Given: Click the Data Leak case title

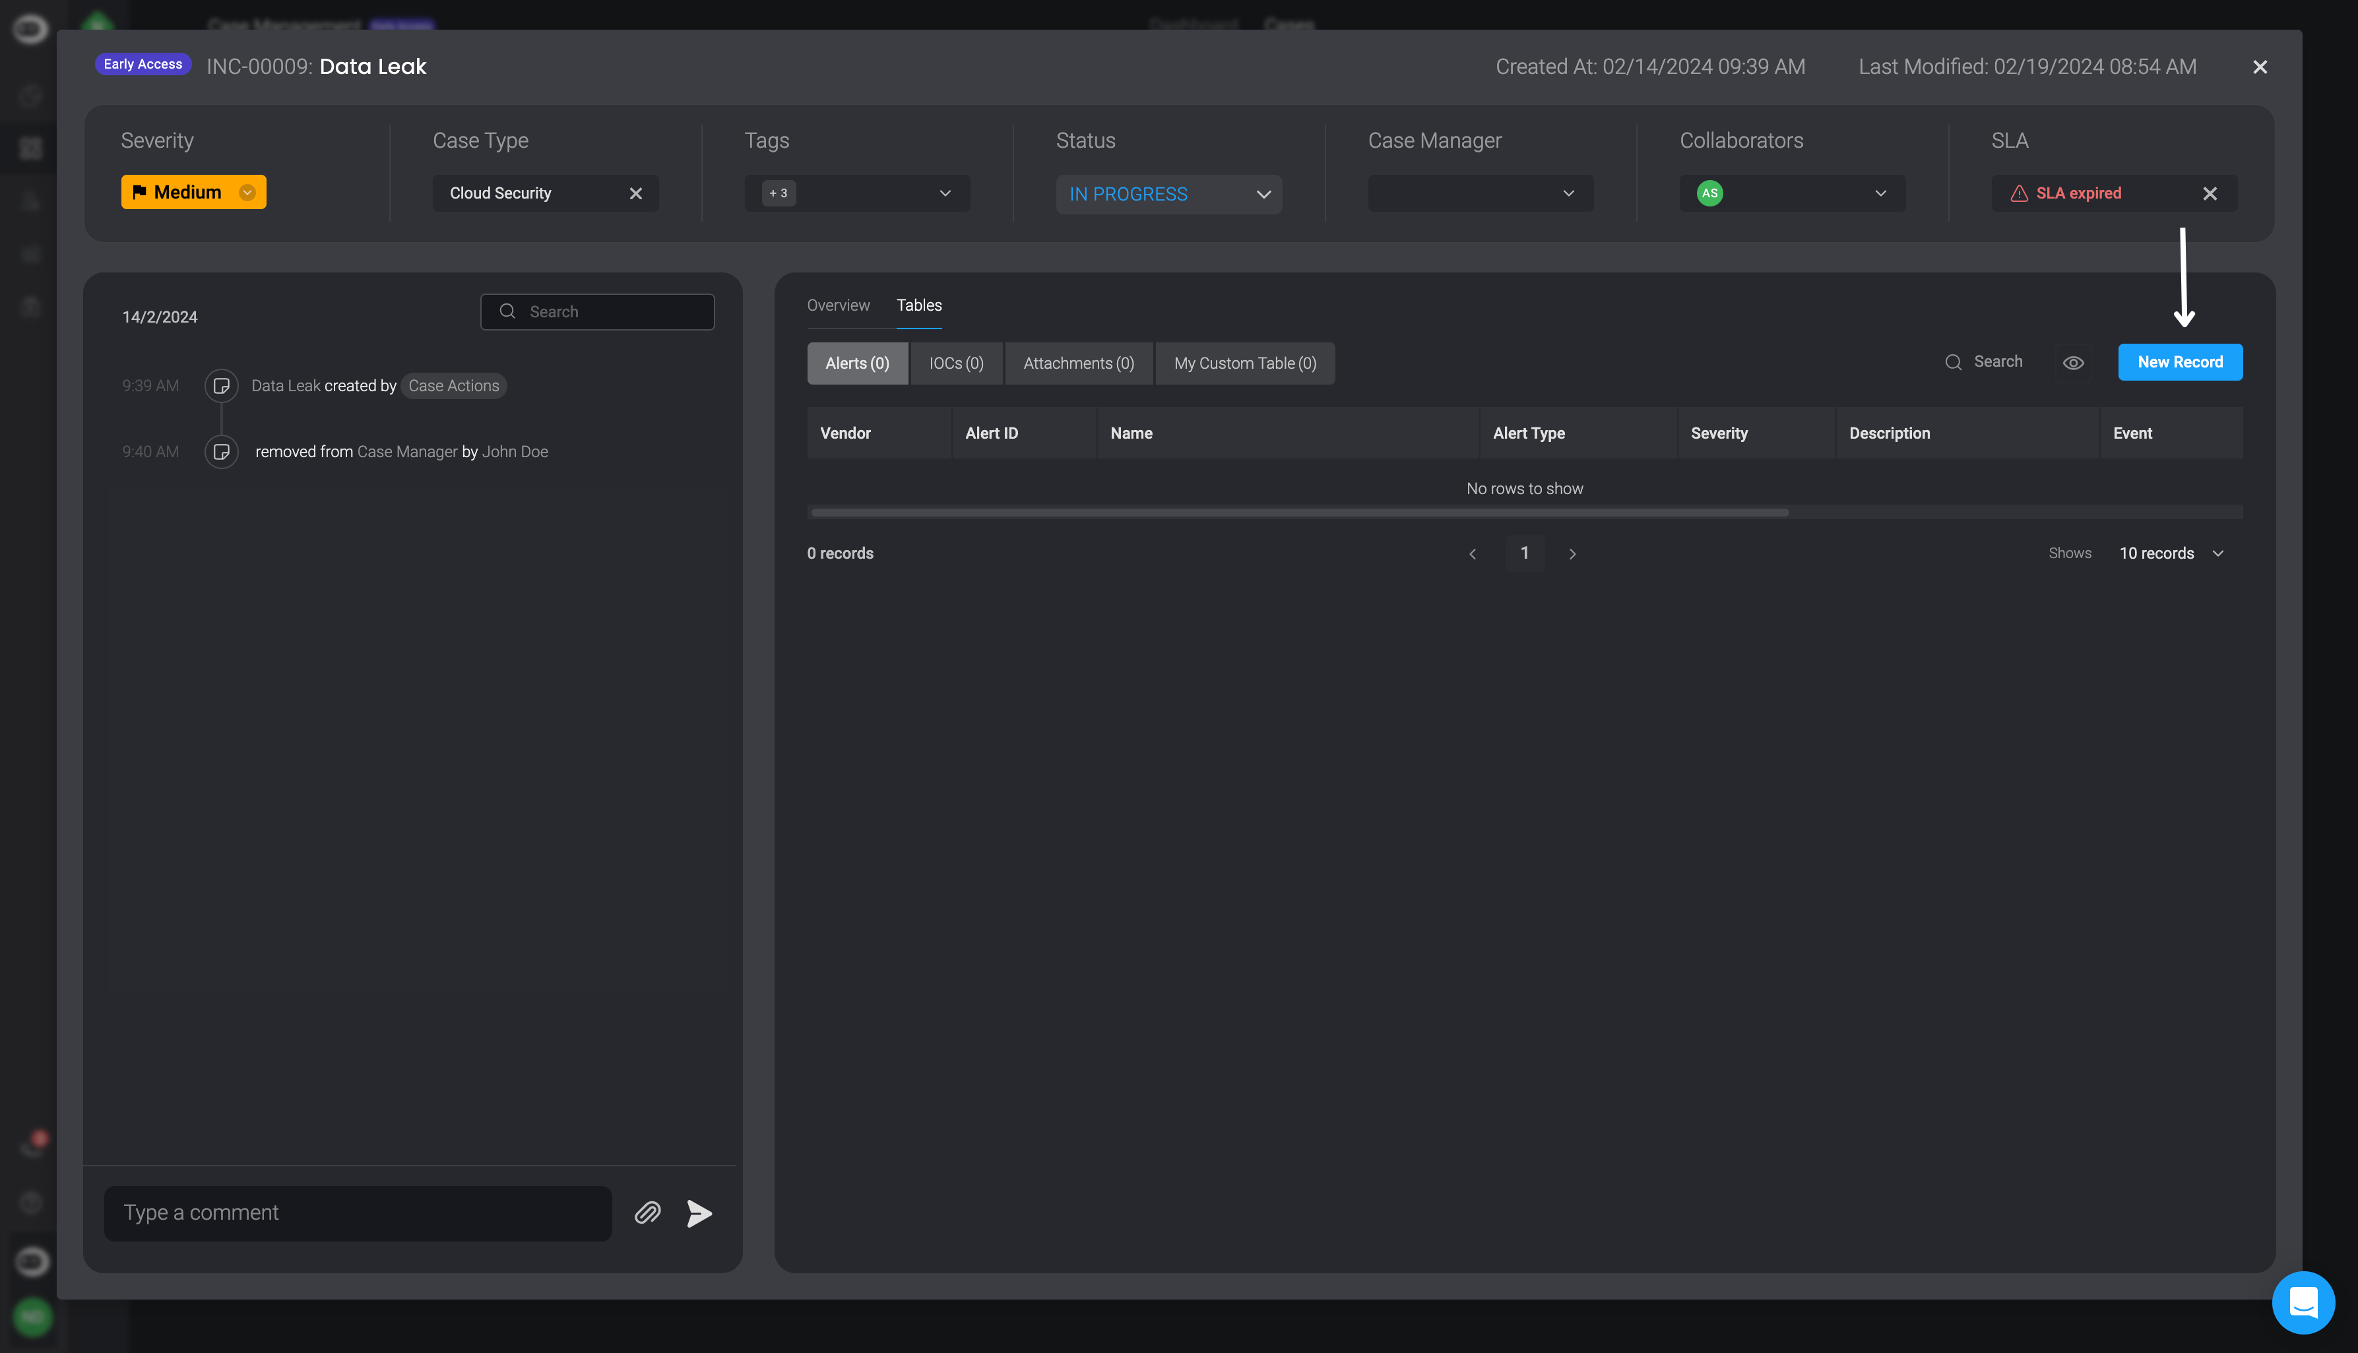Looking at the screenshot, I should point(373,67).
